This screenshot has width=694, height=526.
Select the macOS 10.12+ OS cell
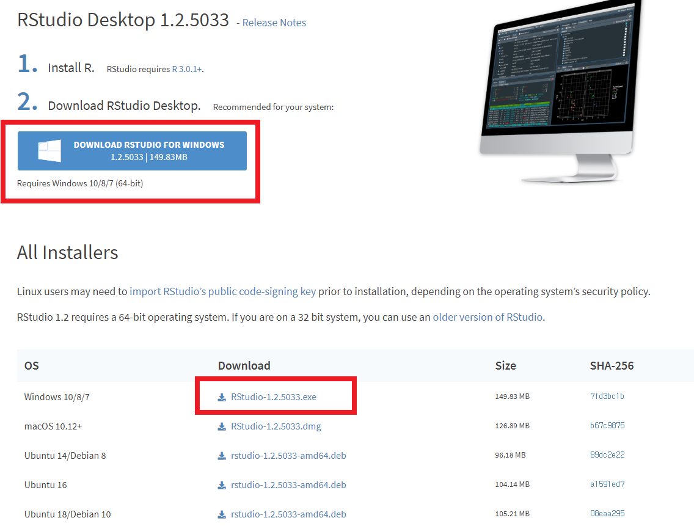click(x=53, y=426)
